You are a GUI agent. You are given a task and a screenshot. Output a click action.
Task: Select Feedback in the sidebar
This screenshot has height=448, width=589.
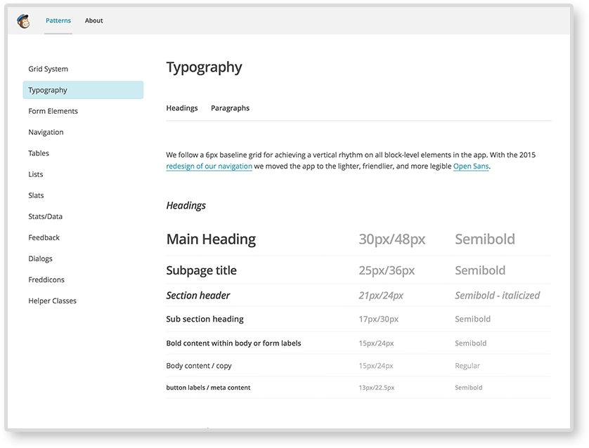click(x=44, y=237)
